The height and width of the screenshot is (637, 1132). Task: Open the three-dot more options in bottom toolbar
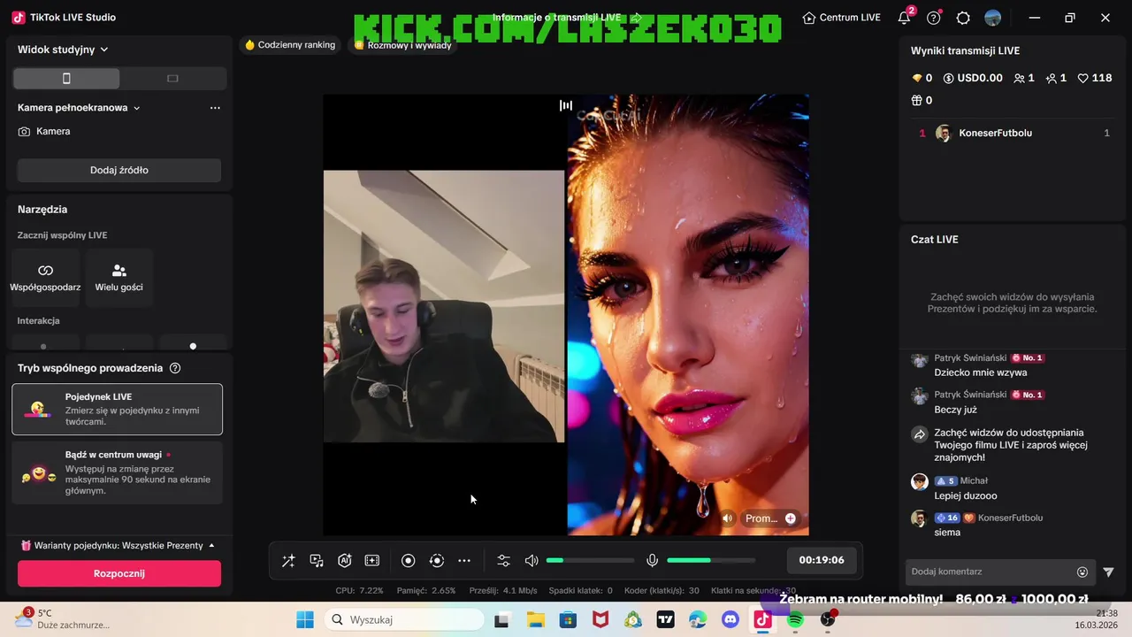pos(464,561)
